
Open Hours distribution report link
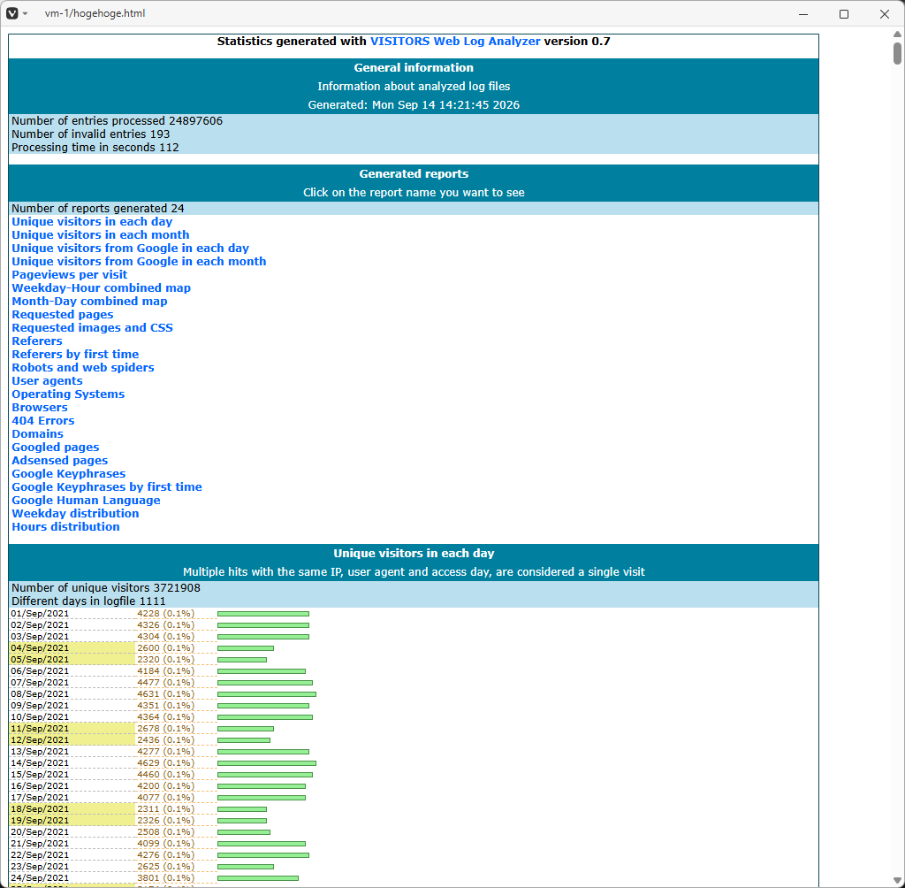click(x=65, y=527)
